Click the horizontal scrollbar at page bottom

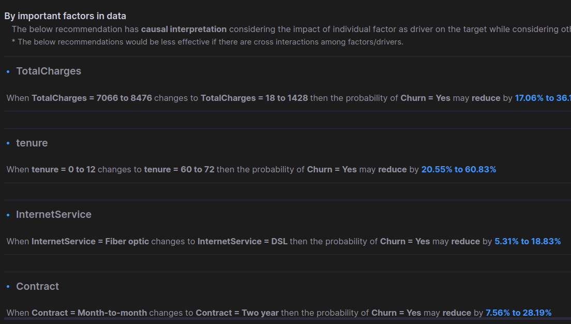coord(288,319)
